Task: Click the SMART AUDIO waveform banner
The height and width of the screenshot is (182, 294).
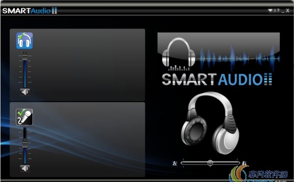Action: (x=219, y=59)
